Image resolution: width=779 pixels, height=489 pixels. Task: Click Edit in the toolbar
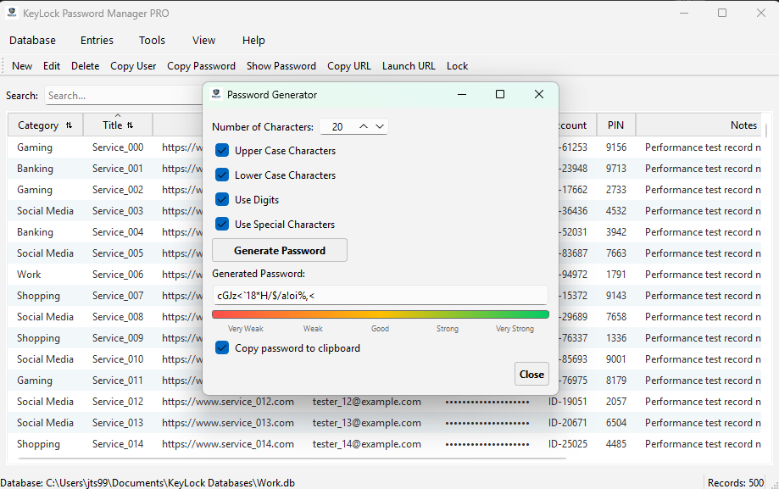pos(52,66)
